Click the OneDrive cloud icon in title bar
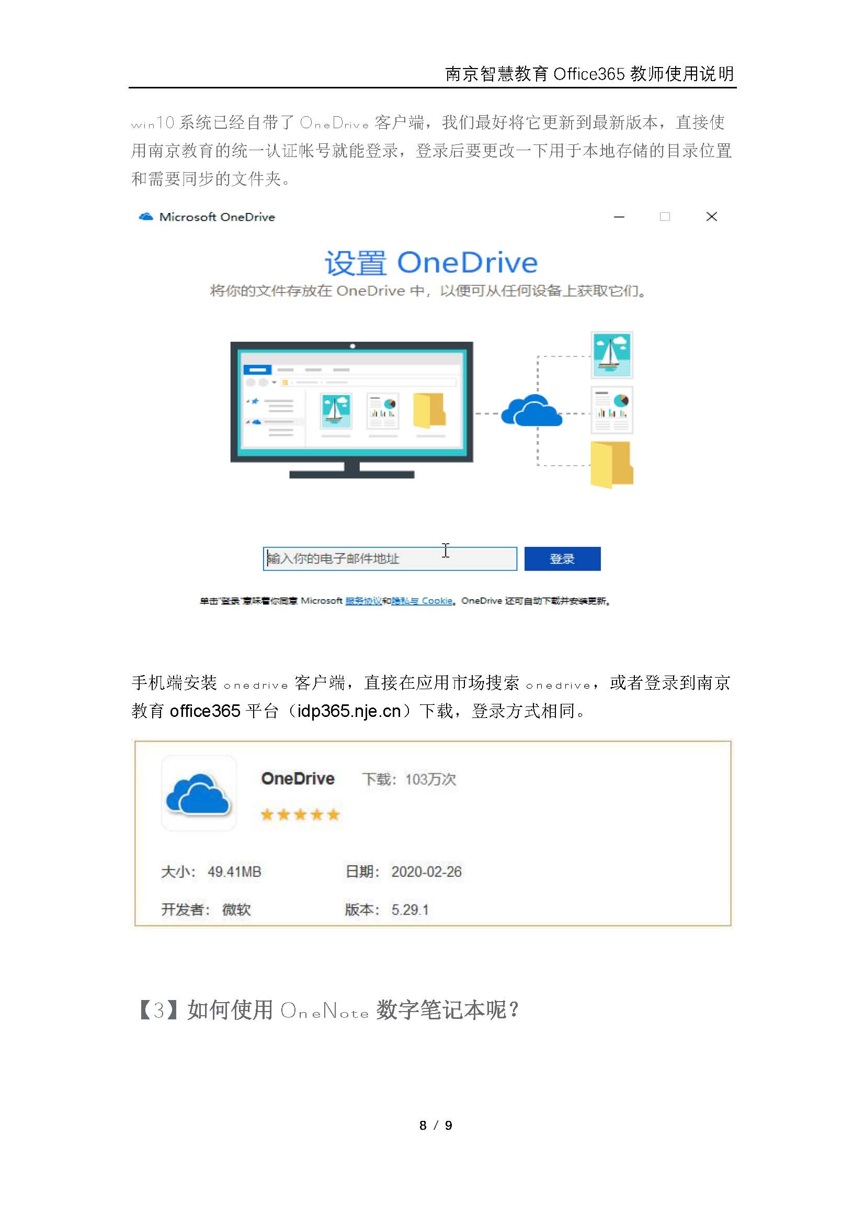Viewport: 865px width, 1224px height. point(146,217)
